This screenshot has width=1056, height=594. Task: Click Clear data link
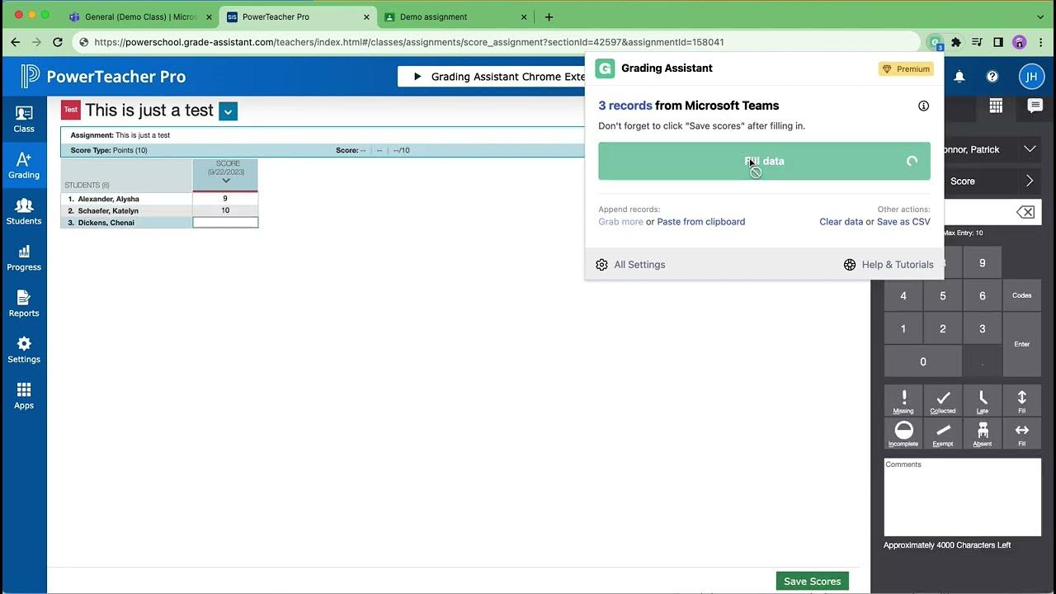[841, 222]
